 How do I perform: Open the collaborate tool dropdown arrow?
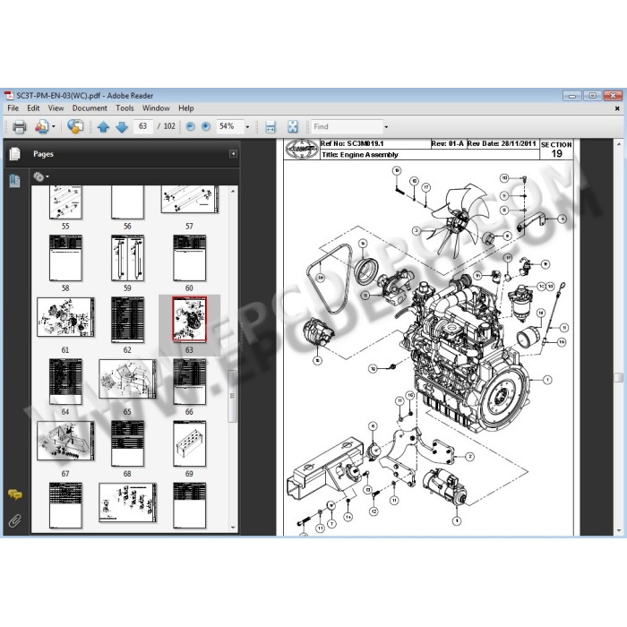pyautogui.click(x=53, y=127)
